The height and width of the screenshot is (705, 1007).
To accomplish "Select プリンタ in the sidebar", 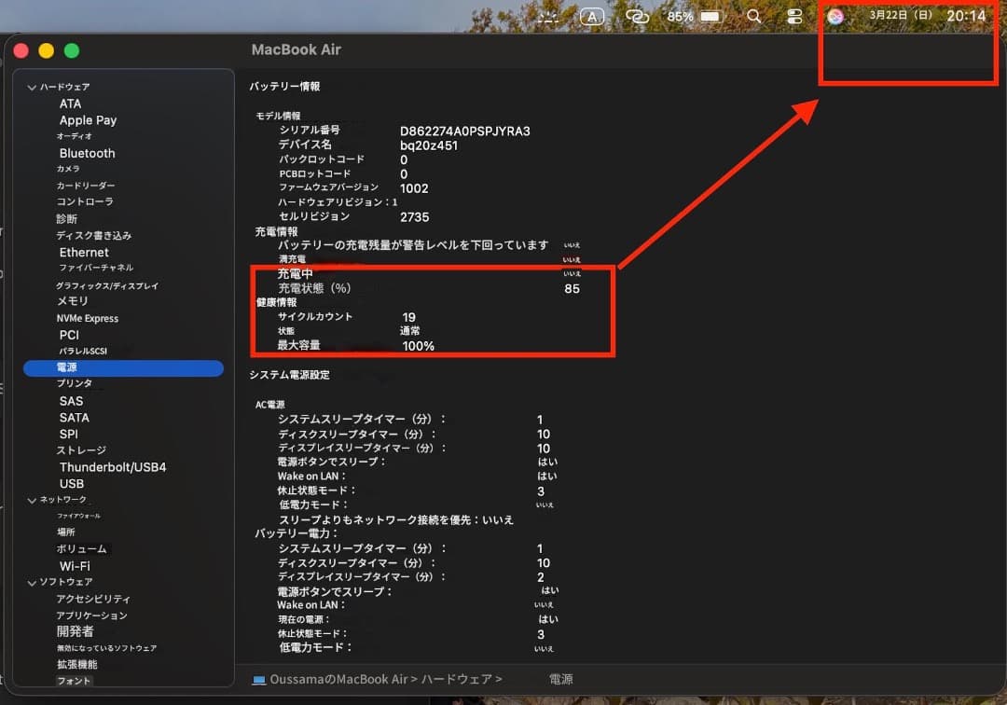I will click(75, 383).
